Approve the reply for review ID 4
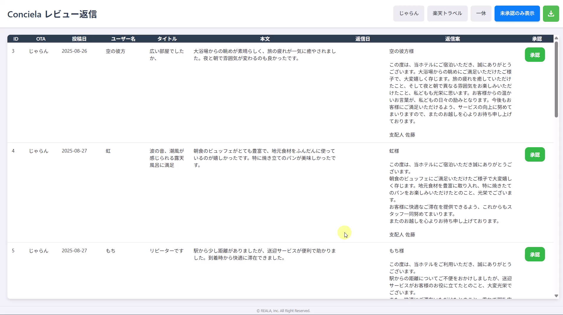The height and width of the screenshot is (315, 563). pos(534,155)
